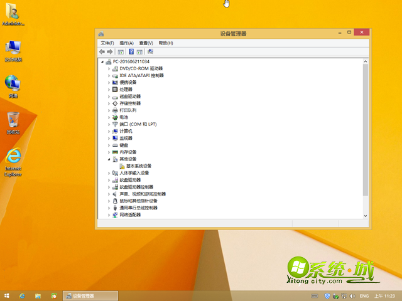The width and height of the screenshot is (402, 301).
Task: Expand the 通用串行总线控制器 node
Action: click(x=109, y=208)
